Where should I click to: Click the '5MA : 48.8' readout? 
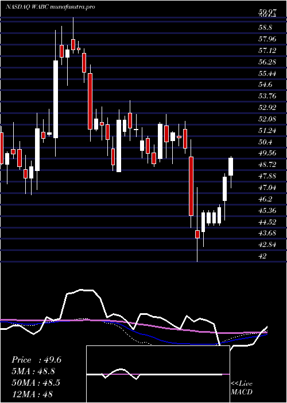(x=33, y=371)
